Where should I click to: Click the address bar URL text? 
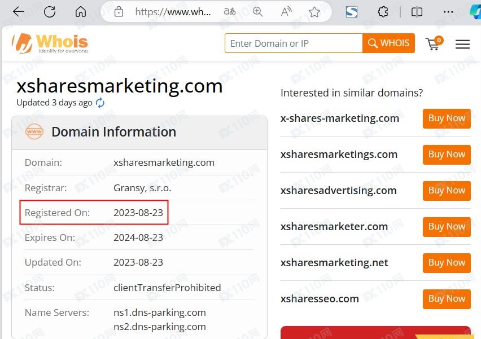[x=173, y=12]
